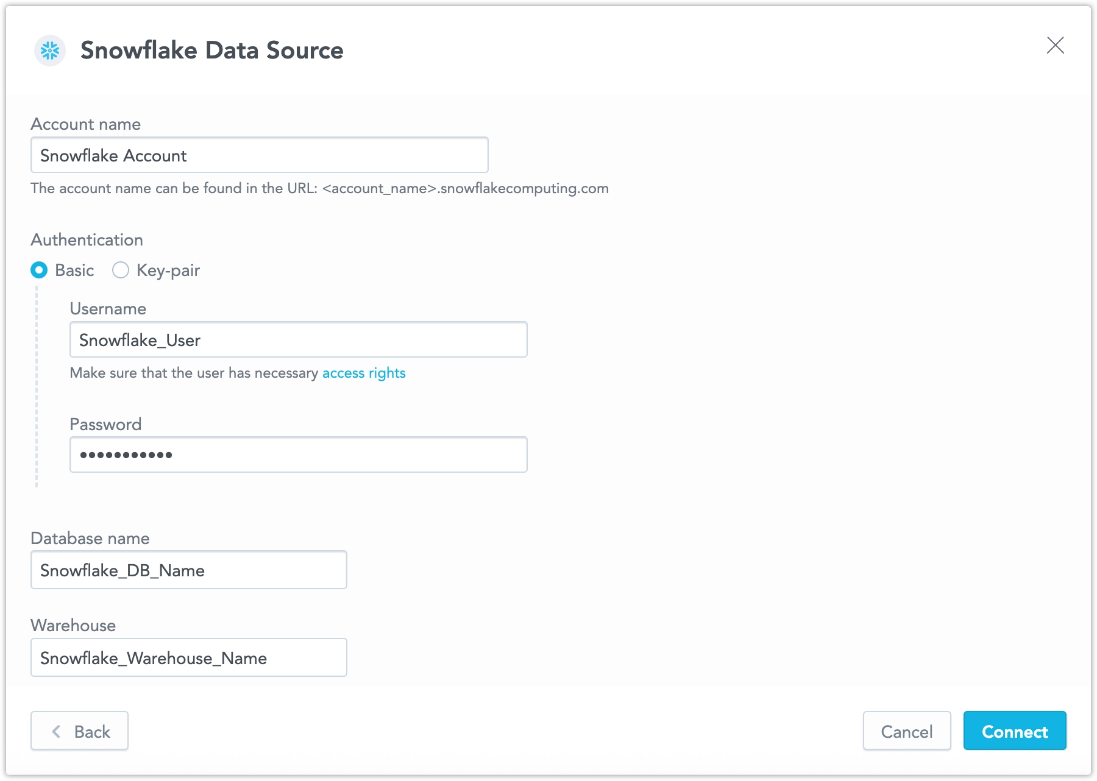
Task: Click the Key-pair option label text
Action: pos(168,270)
